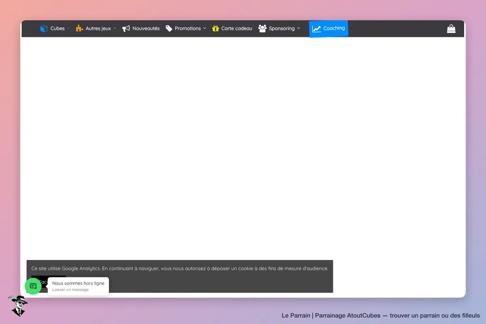Expand the chevron next to Autres jeux
Image resolution: width=486 pixels, height=324 pixels.
click(115, 28)
